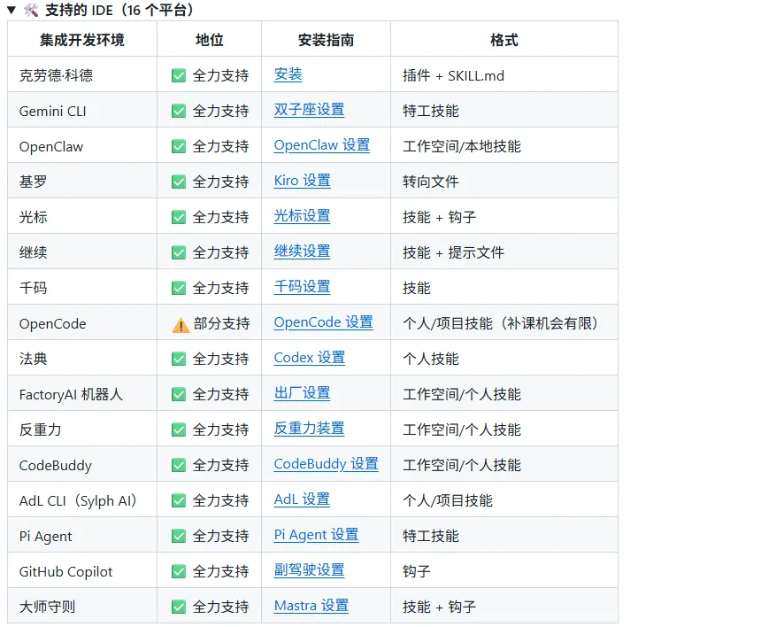Select the 反重力 name cell
This screenshot has width=761, height=627.
tap(82, 430)
